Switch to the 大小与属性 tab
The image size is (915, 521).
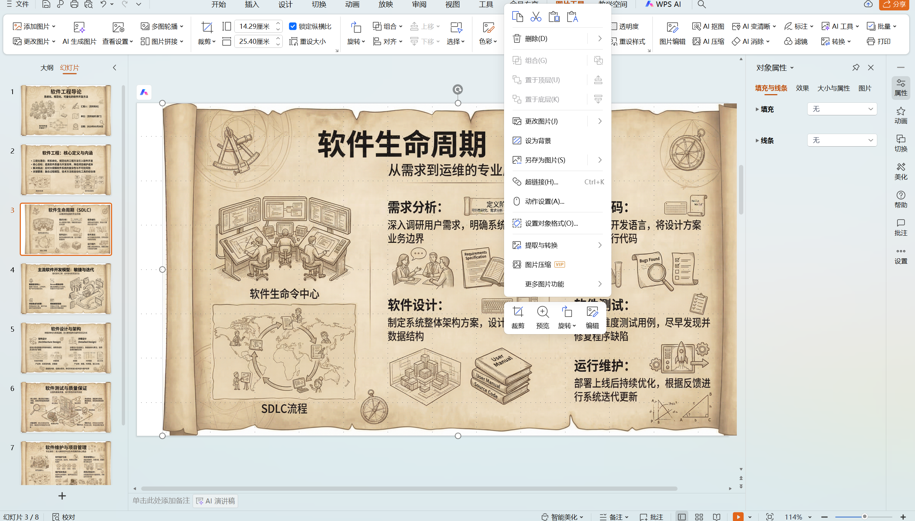pos(833,88)
